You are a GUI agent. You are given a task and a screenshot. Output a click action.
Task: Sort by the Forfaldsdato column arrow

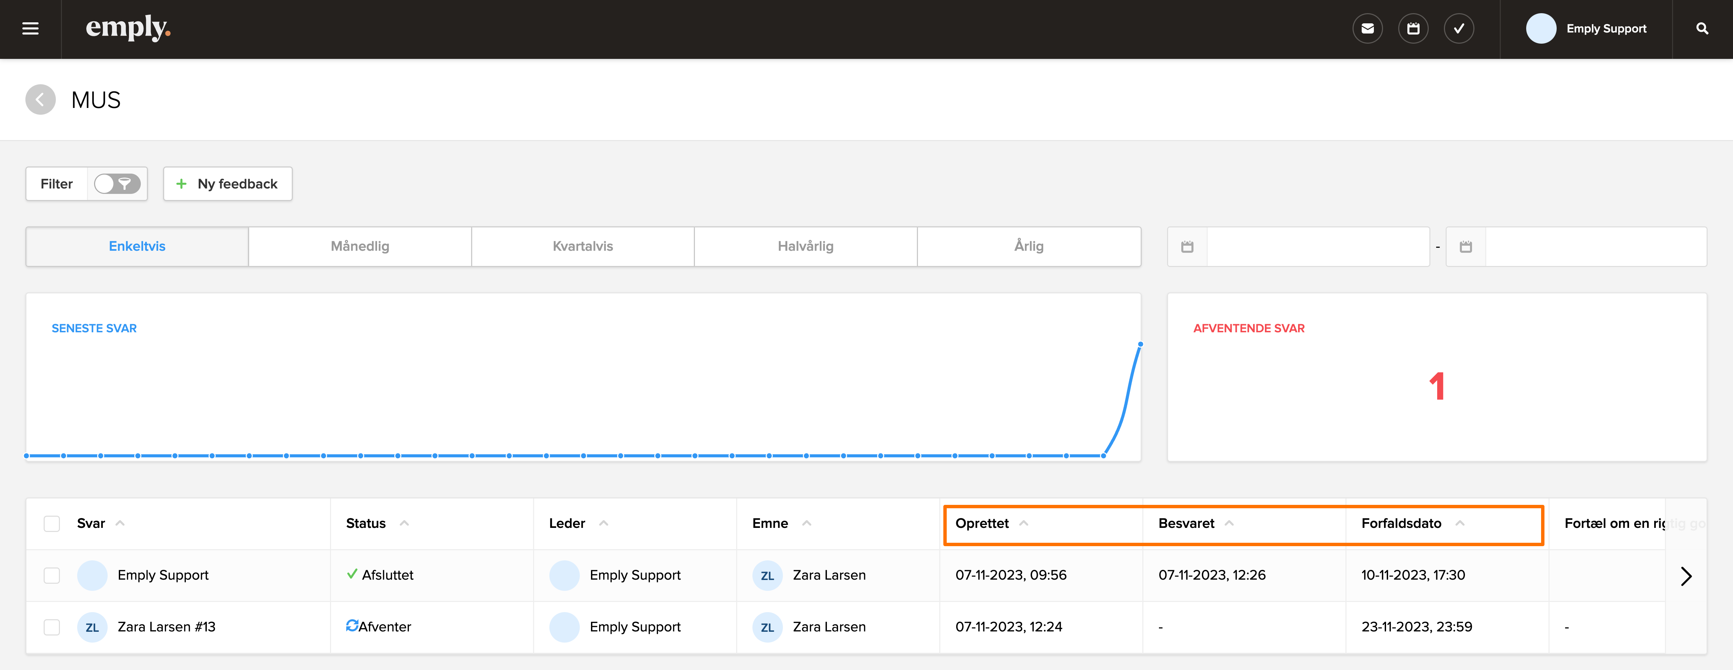click(x=1459, y=523)
